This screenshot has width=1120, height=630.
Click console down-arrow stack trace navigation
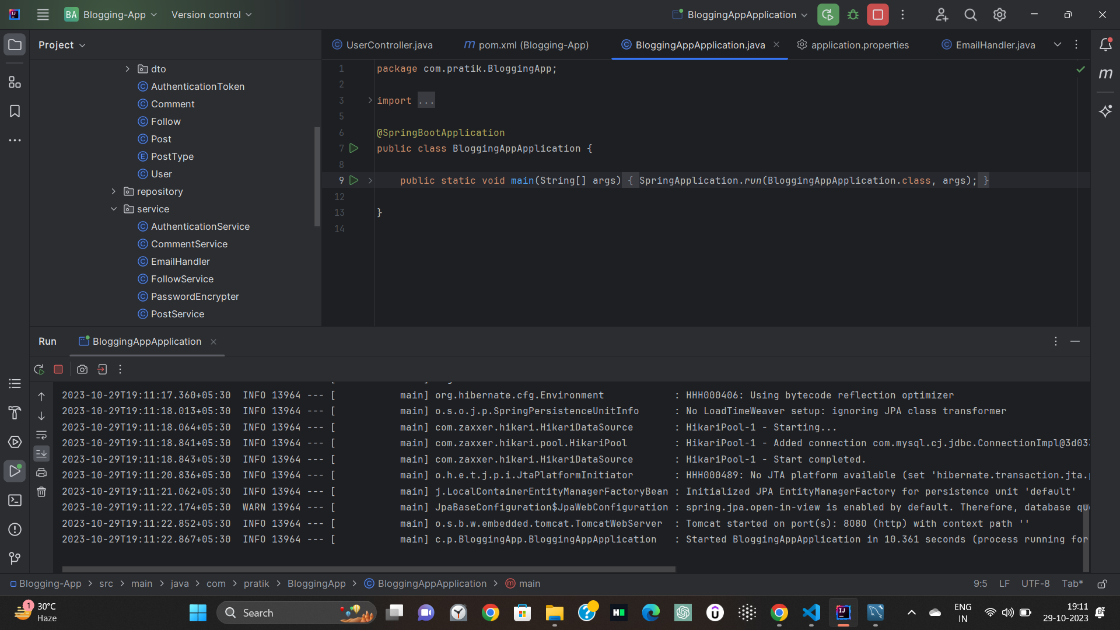41,416
